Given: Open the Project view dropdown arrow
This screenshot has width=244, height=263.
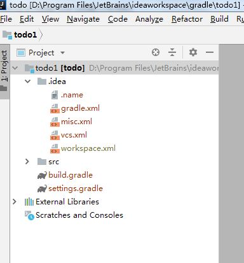Looking at the screenshot, I should coord(62,53).
